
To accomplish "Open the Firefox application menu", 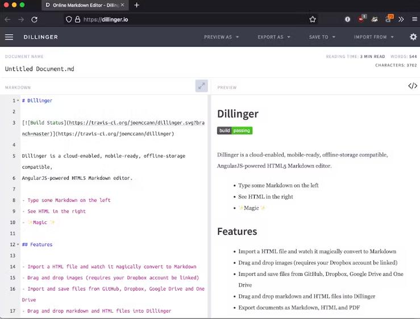I will [414, 19].
